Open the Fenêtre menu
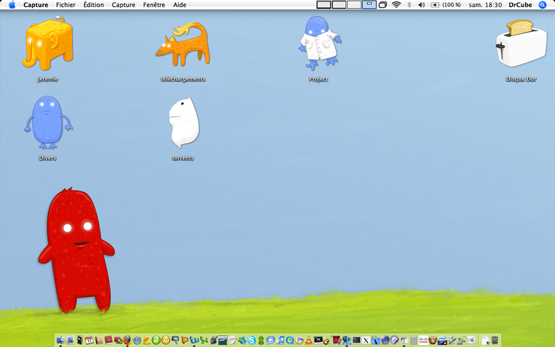555x347 pixels. point(154,5)
